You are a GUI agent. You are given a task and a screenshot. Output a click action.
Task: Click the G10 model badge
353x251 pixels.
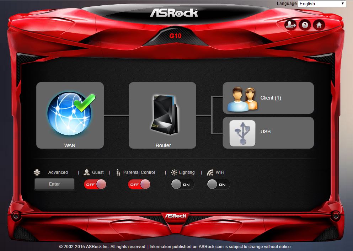175,36
